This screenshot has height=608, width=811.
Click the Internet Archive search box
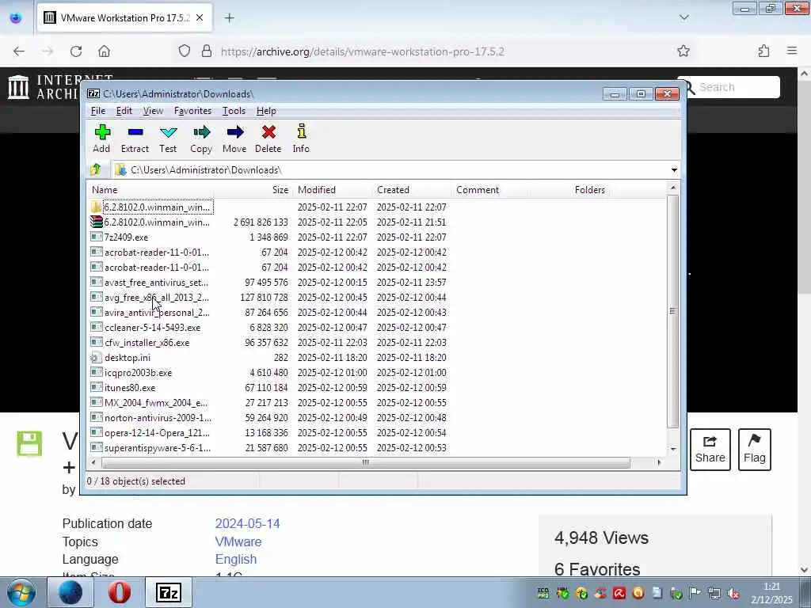(737, 87)
